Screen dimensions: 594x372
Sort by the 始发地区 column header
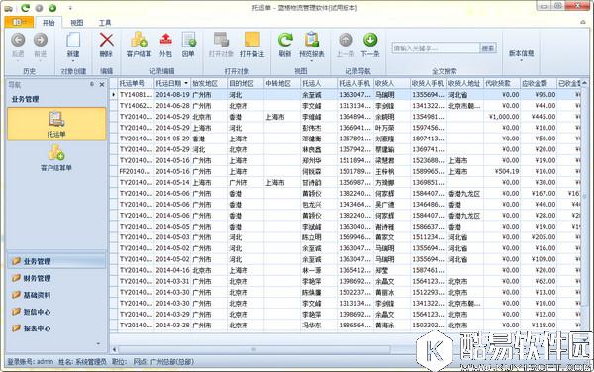(x=209, y=83)
